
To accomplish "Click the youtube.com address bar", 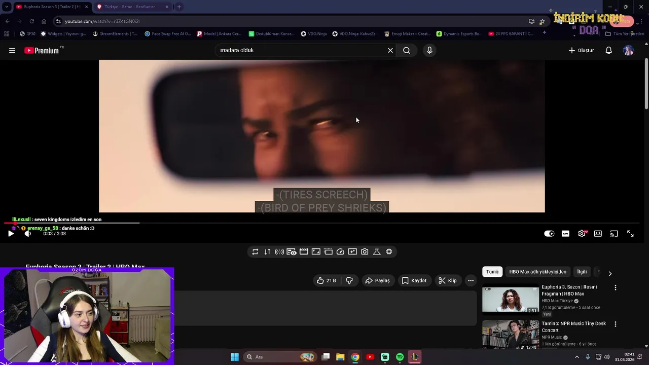I will pyautogui.click(x=289, y=21).
